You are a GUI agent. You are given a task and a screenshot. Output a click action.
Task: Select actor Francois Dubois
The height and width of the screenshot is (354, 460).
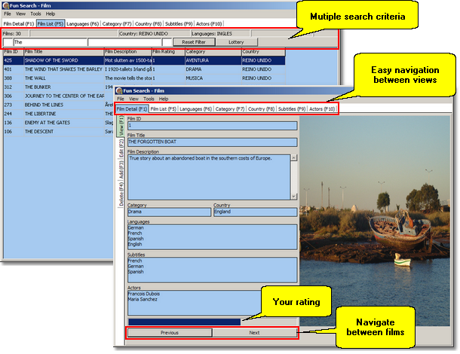pyautogui.click(x=144, y=294)
